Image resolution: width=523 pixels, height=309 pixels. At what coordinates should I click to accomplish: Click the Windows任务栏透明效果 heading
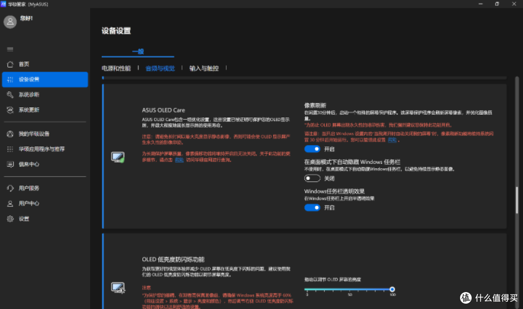coord(334,191)
